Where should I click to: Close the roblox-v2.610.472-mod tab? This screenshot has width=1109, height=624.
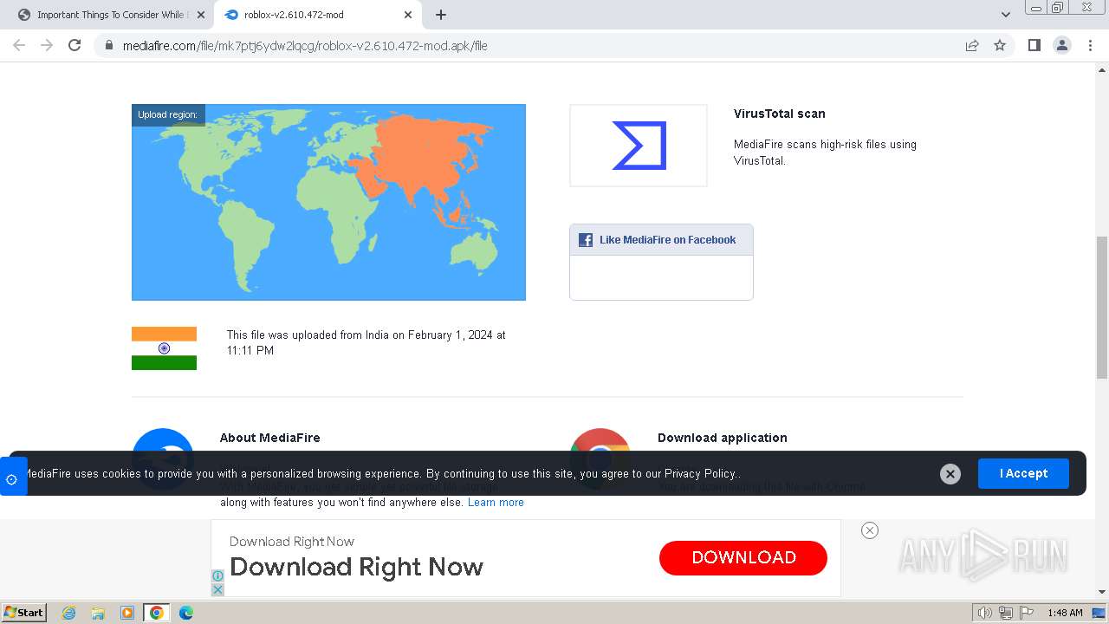[x=408, y=15]
